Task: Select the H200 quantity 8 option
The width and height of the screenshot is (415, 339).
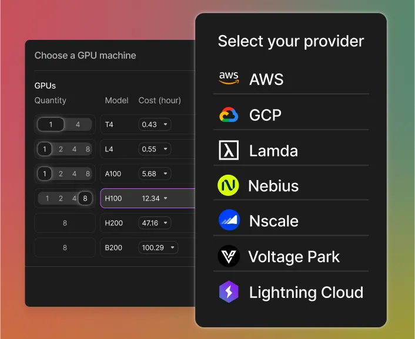Action: pyautogui.click(x=65, y=223)
